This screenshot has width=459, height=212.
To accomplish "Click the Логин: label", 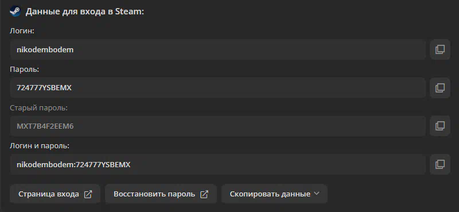I will click(x=22, y=31).
